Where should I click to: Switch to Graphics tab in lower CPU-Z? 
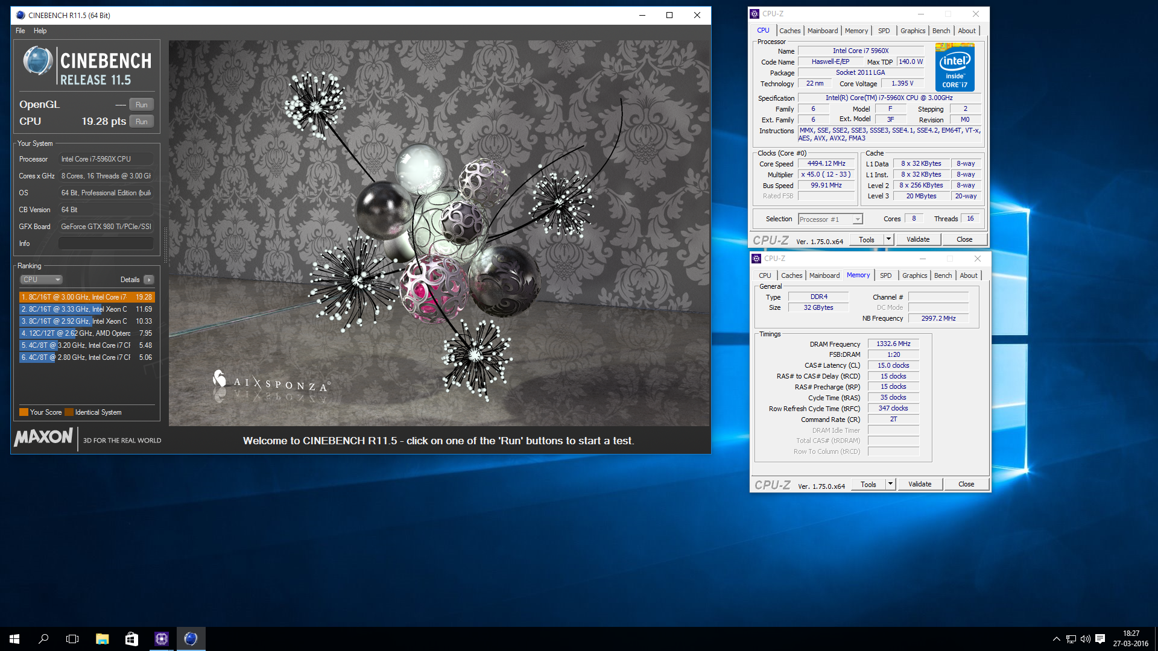tap(914, 275)
